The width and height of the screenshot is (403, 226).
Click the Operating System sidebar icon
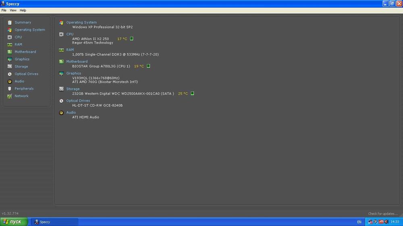tap(10, 30)
